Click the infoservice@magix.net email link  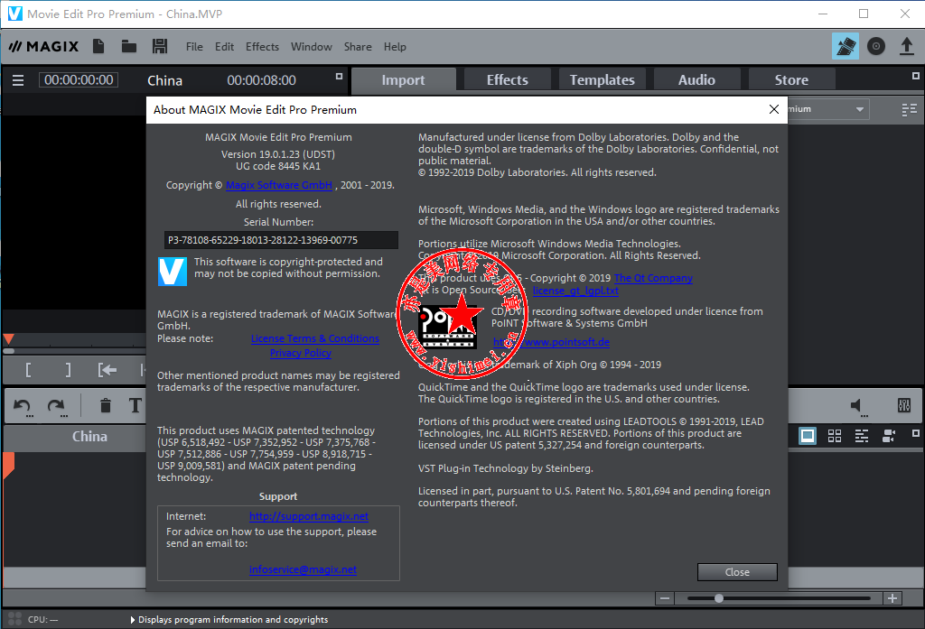click(x=303, y=569)
